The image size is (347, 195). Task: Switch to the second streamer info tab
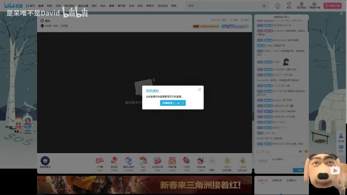point(277,181)
